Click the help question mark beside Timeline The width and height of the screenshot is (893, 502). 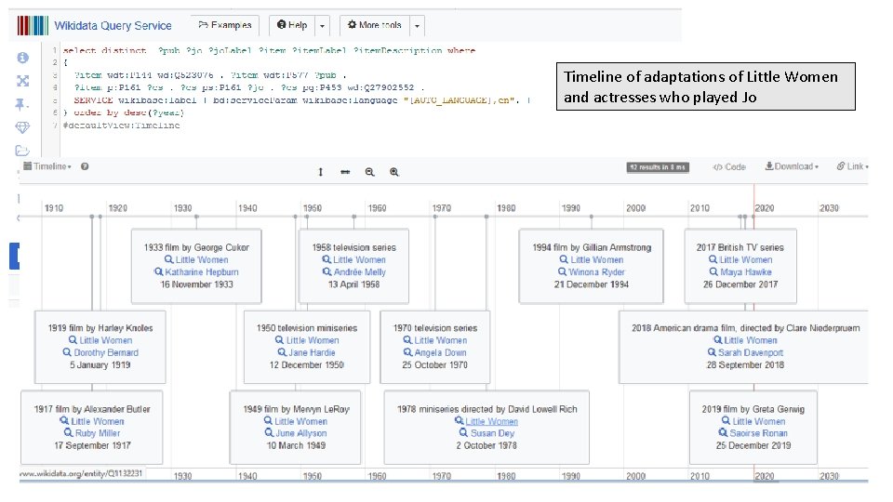point(85,166)
